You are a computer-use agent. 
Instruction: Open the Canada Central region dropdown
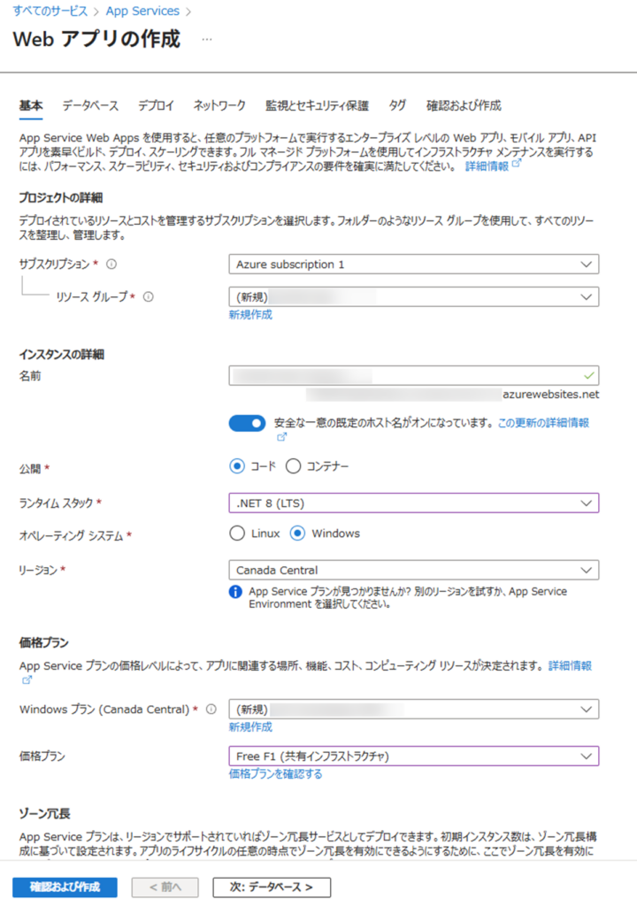click(x=413, y=570)
